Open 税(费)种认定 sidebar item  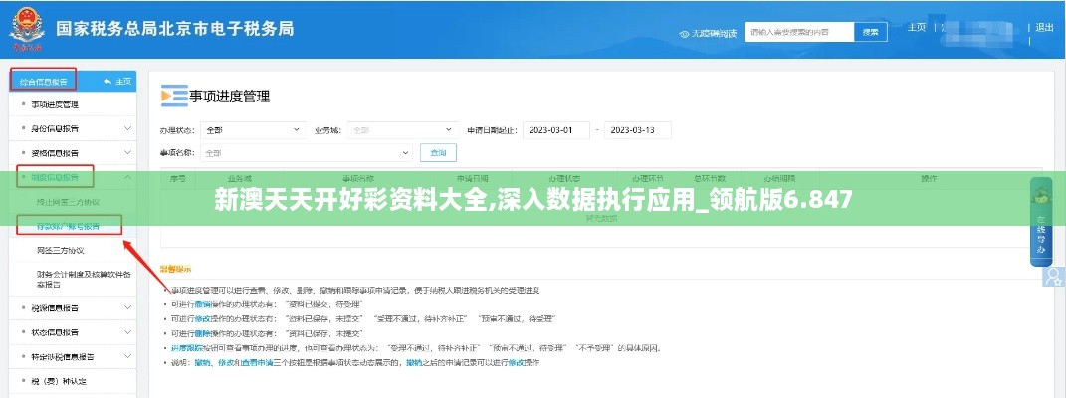click(59, 381)
